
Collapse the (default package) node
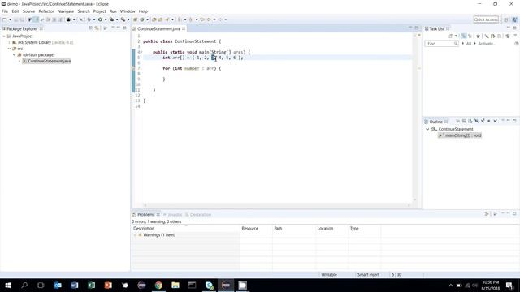(x=15, y=55)
